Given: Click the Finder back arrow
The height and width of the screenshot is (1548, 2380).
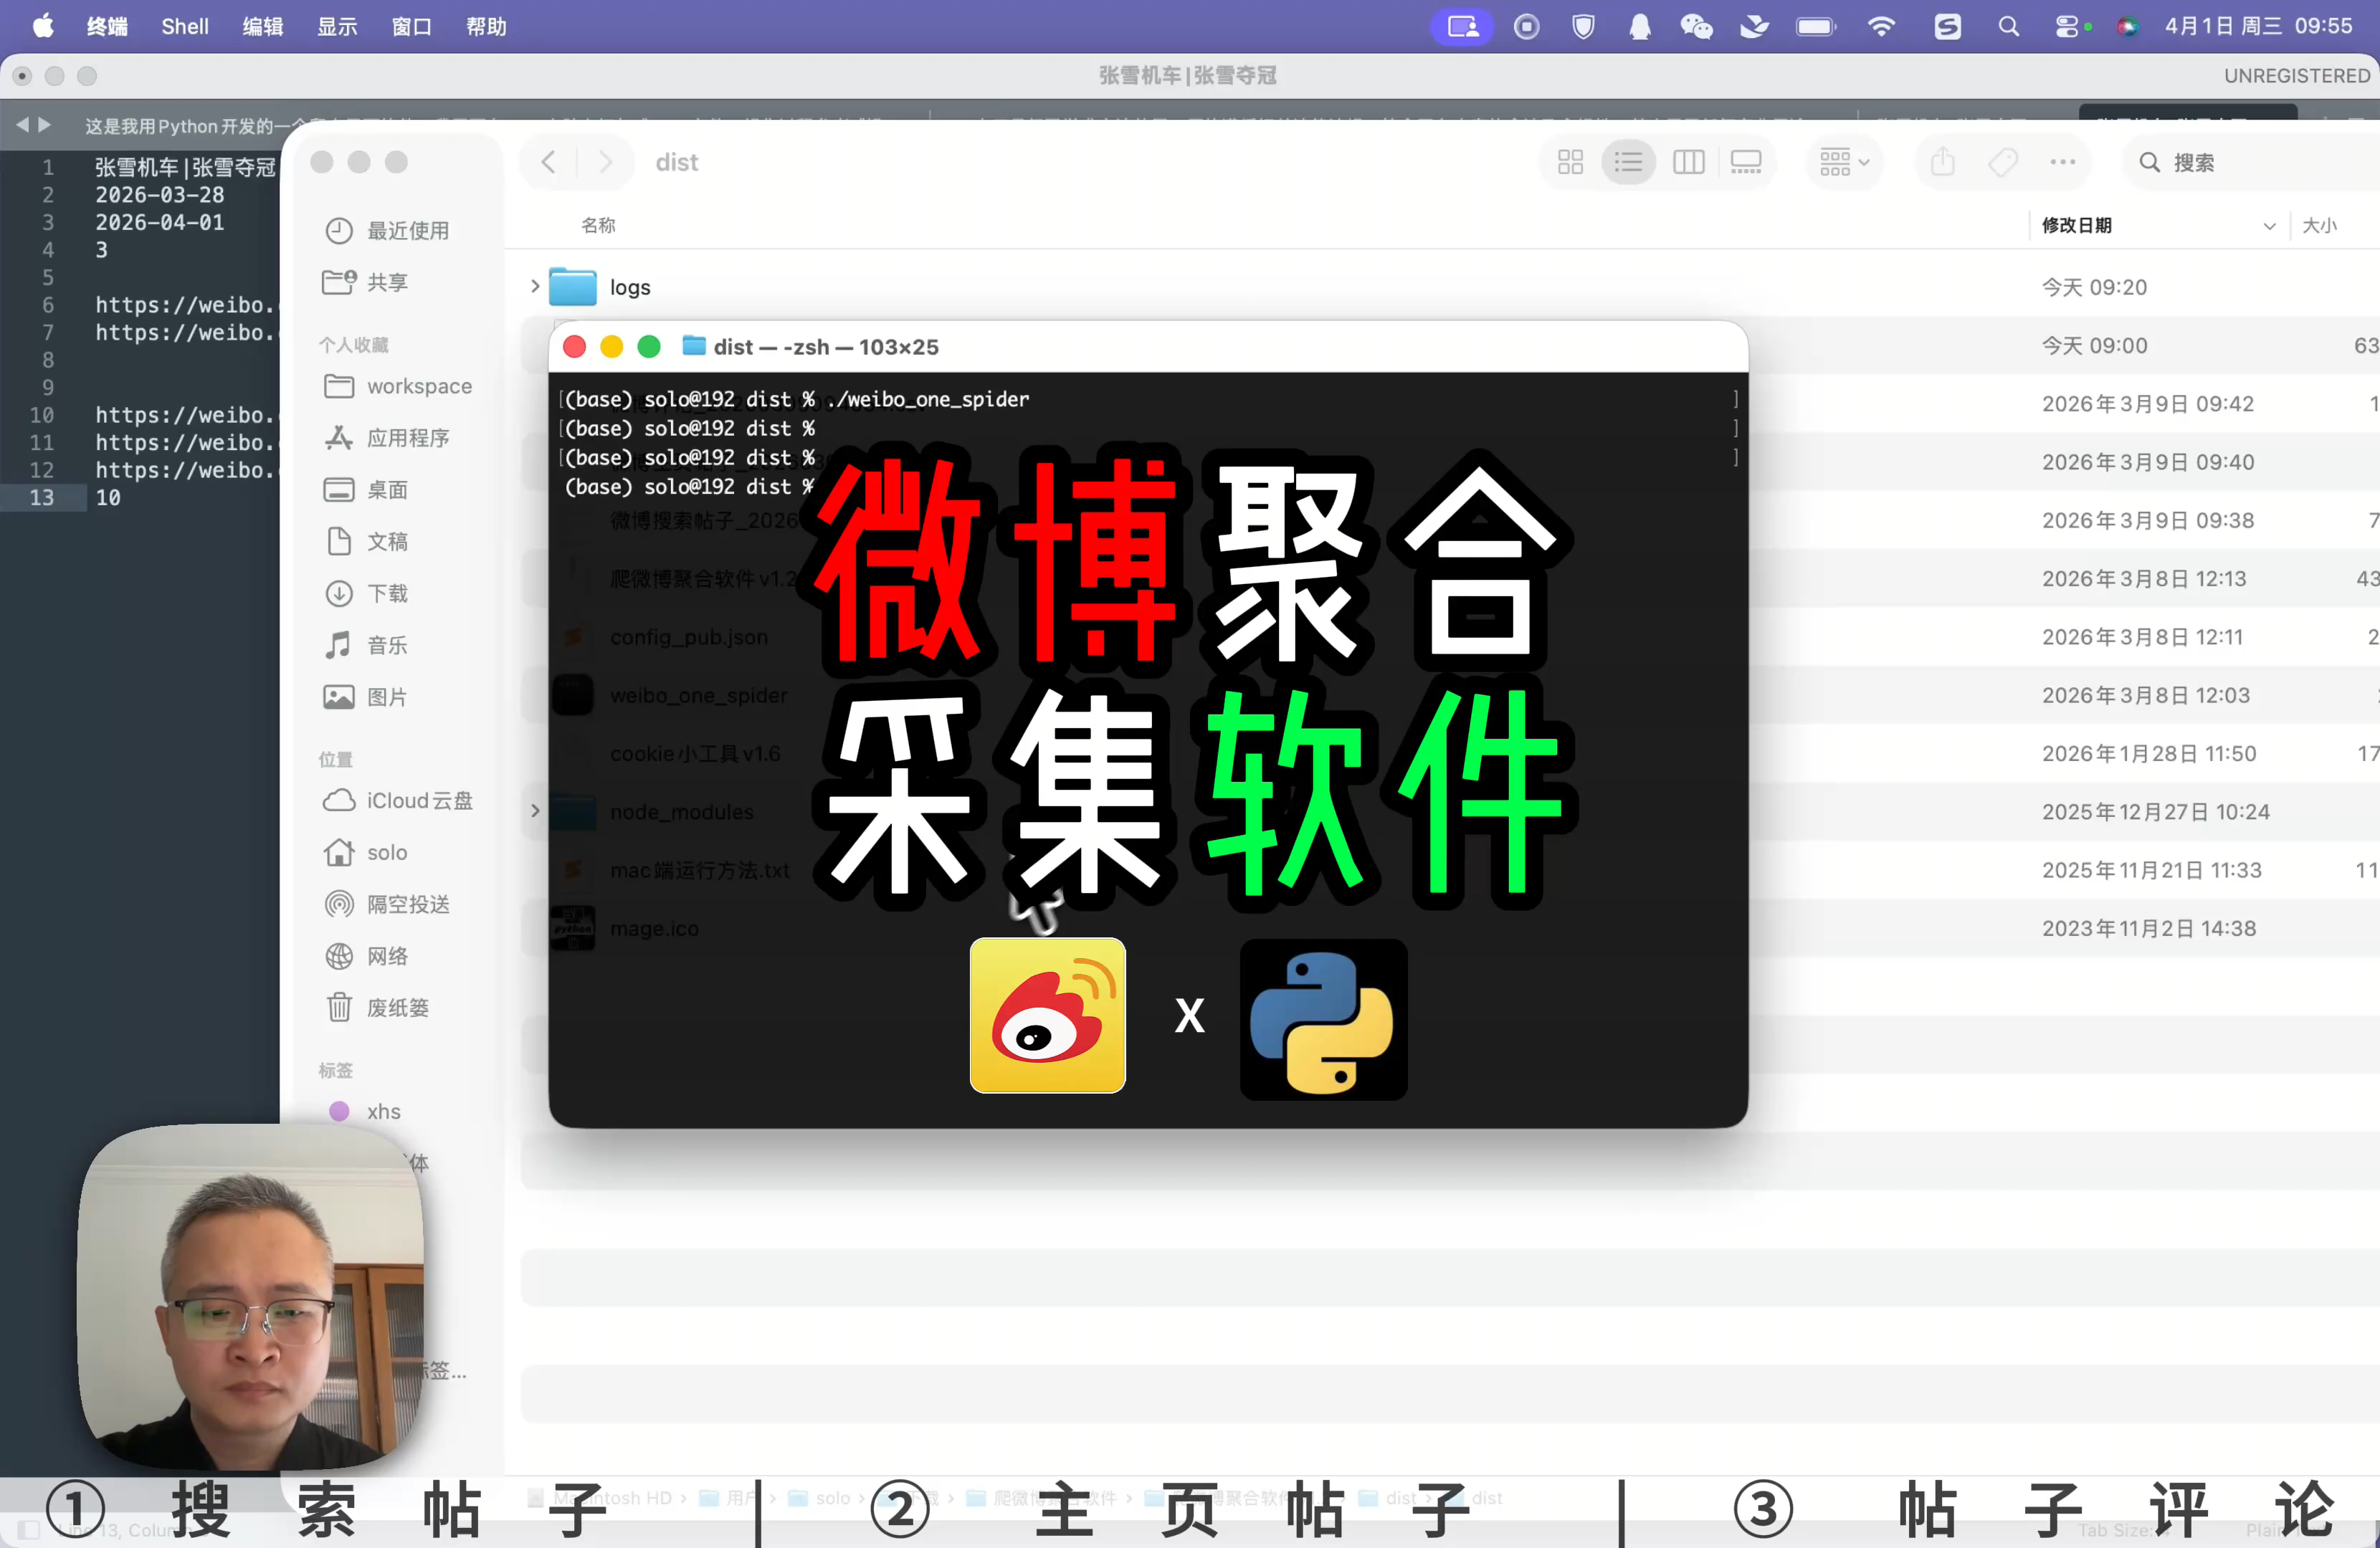Looking at the screenshot, I should pyautogui.click(x=548, y=162).
